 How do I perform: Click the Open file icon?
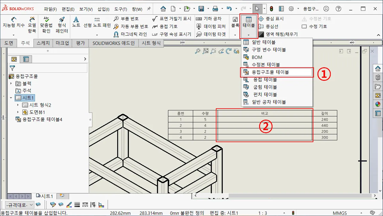click(187, 9)
